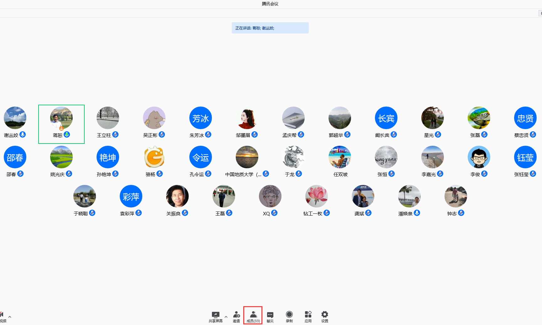Image resolution: width=542 pixels, height=325 pixels.
Task: Expand the arrow next to share screen
Action: click(226, 317)
